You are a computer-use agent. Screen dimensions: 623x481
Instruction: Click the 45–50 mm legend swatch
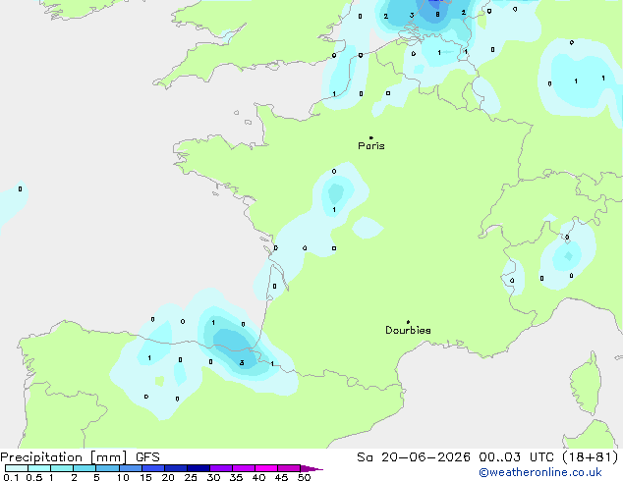tap(289, 468)
